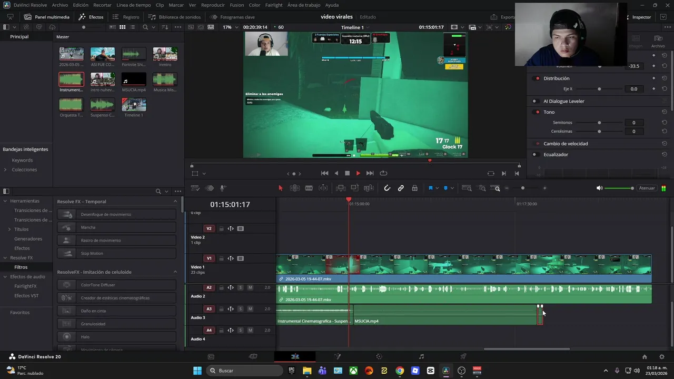The image size is (674, 379).
Task: Lock the Video 1 track
Action: 221,258
